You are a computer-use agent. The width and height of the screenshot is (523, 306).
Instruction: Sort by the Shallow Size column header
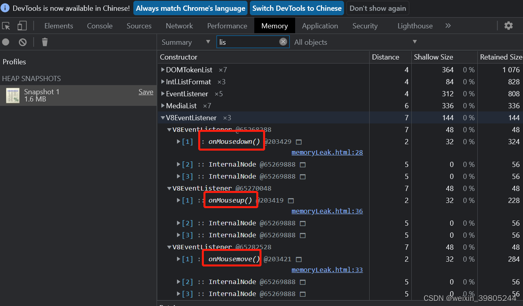444,57
